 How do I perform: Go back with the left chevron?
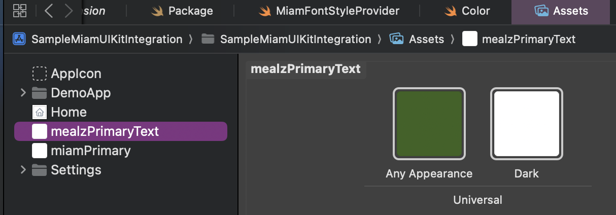pos(49,11)
